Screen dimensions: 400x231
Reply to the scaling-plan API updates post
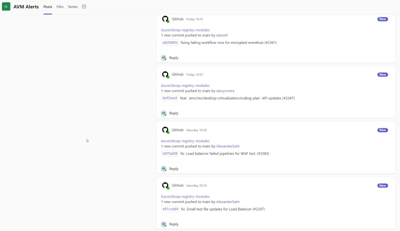(173, 113)
